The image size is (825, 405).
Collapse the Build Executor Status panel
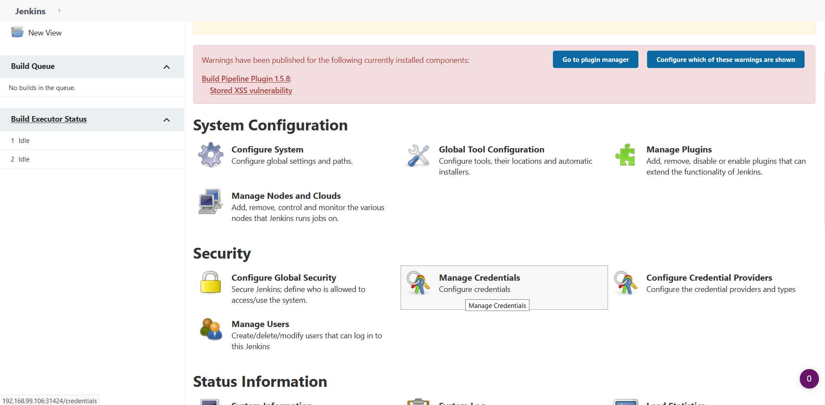coord(167,120)
